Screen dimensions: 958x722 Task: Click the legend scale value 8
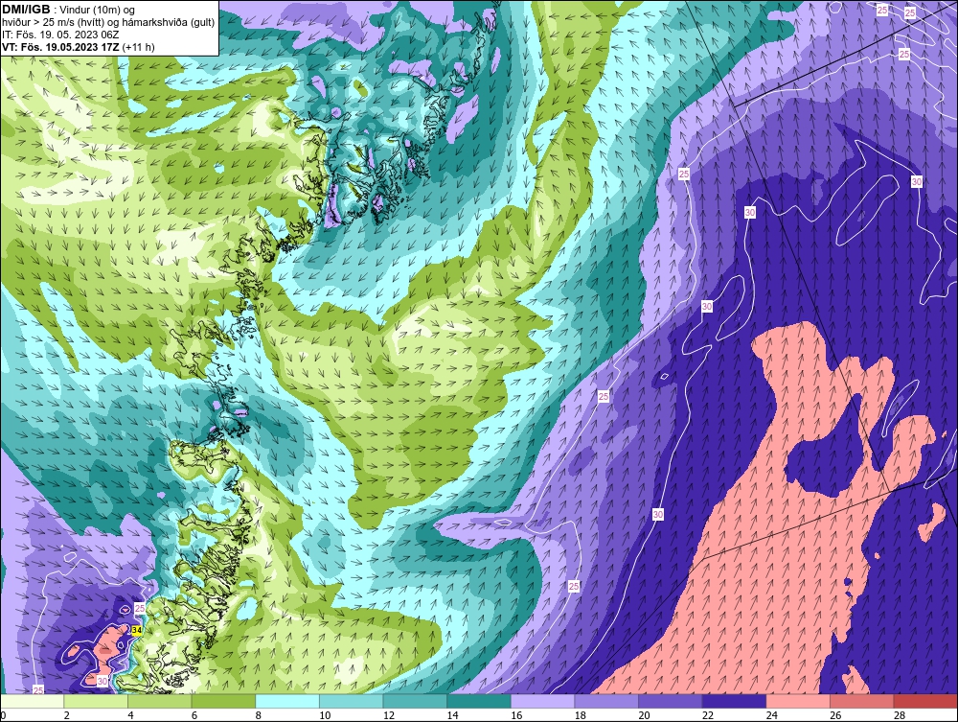pyautogui.click(x=259, y=715)
